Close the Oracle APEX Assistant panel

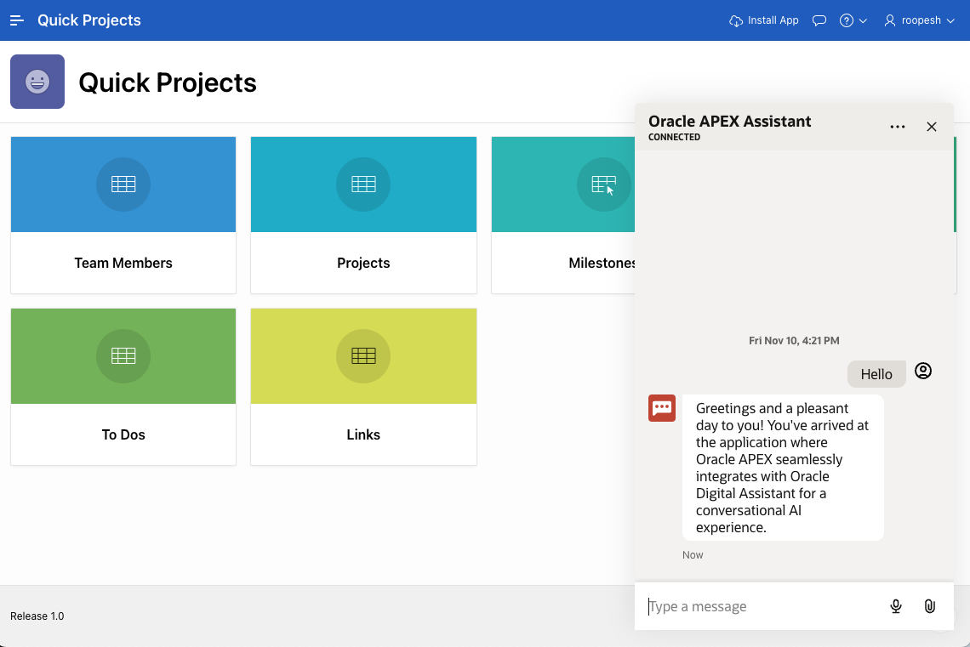(x=932, y=127)
